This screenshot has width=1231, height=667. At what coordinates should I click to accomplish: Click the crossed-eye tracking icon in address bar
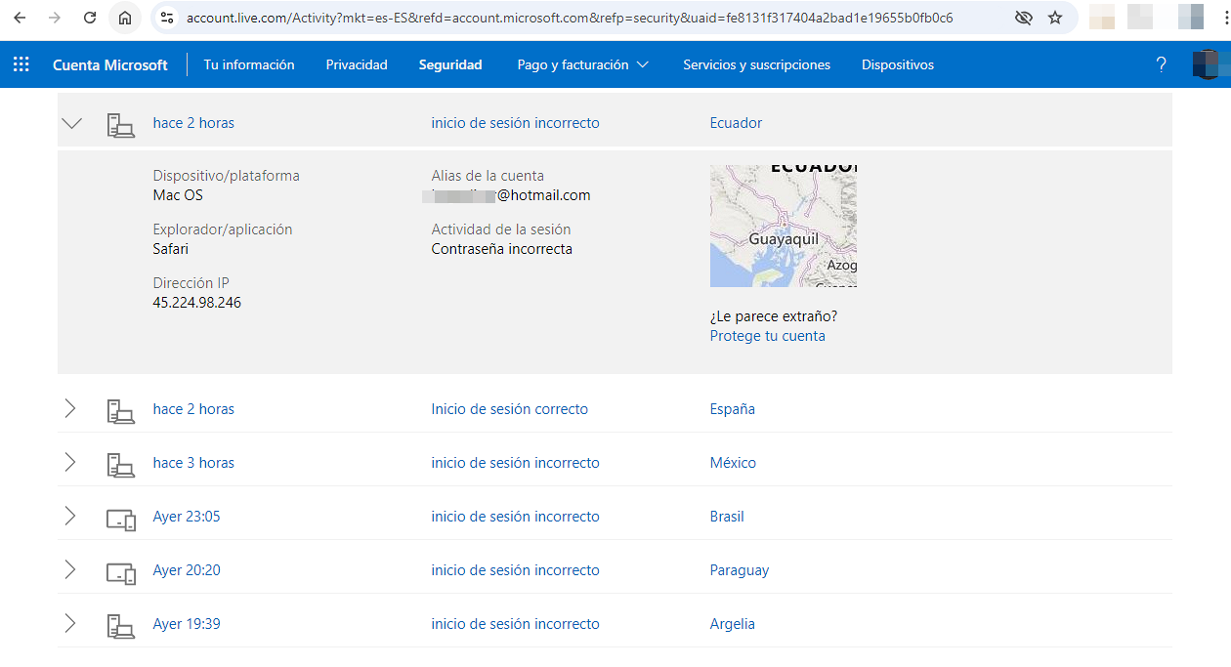pos(1024,18)
